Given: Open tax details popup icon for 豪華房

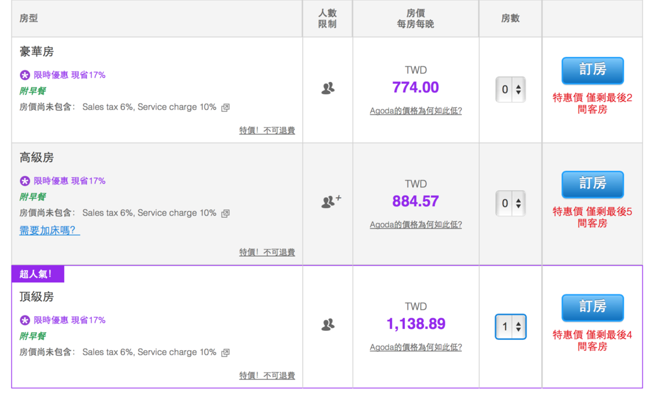Looking at the screenshot, I should click(225, 108).
